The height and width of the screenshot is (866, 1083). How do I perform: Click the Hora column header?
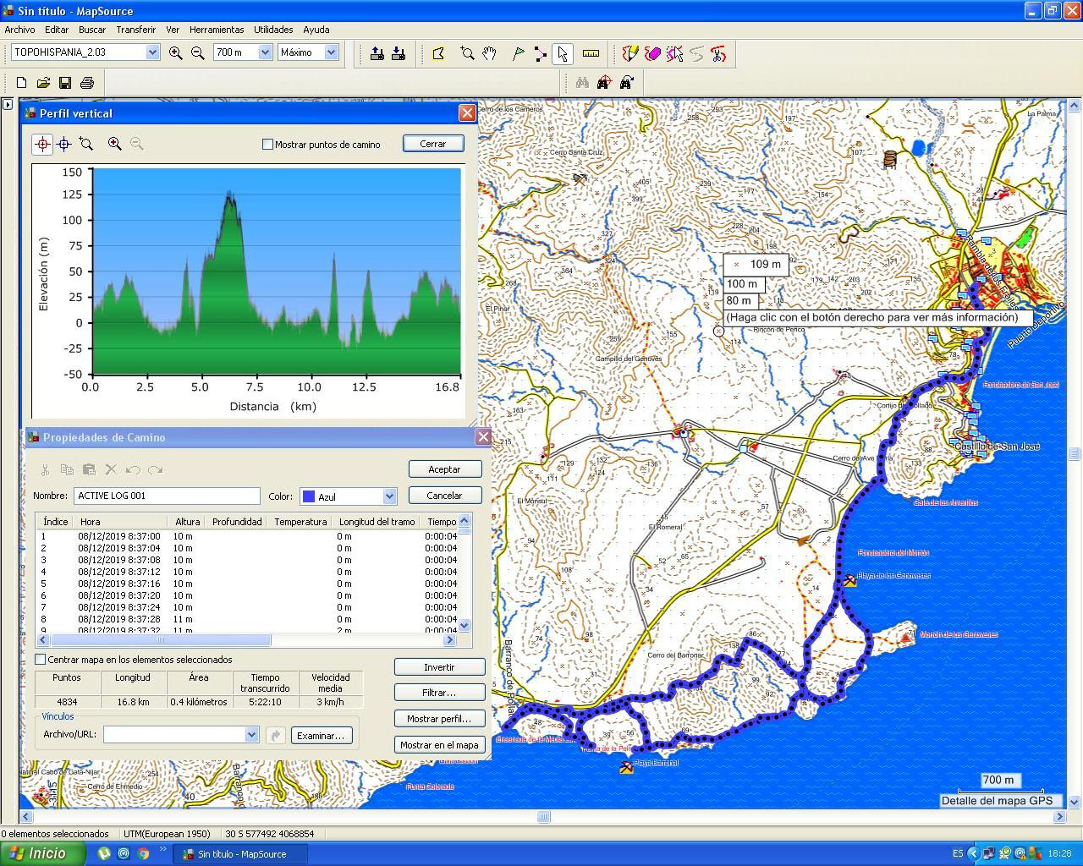pyautogui.click(x=122, y=522)
